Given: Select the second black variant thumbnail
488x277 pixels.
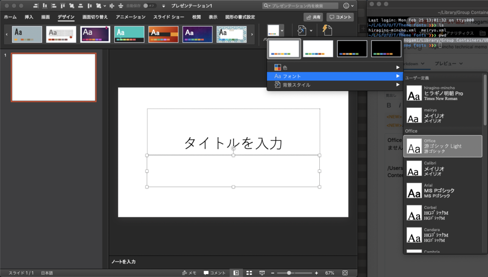Looking at the screenshot, I should tap(386, 49).
